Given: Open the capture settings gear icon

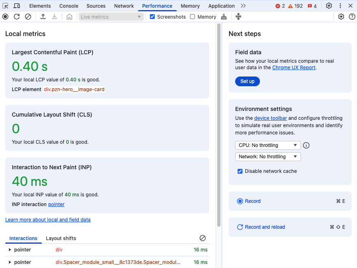Looking at the screenshot, I should tap(341, 17).
